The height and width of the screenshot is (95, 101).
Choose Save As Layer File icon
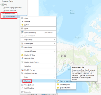pos(58,81)
